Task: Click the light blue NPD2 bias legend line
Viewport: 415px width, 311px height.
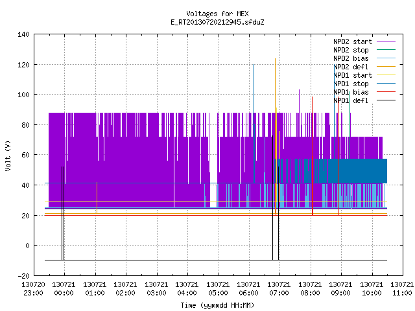Action: pos(386,58)
